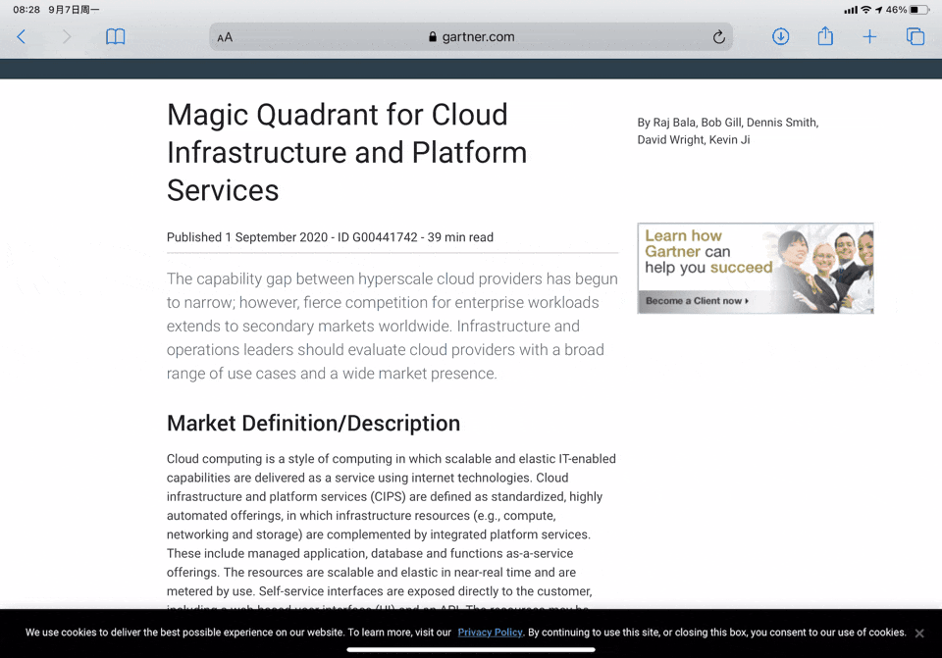Image resolution: width=942 pixels, height=658 pixels.
Task: Tap the 08:28 clock in status bar
Action: tap(26, 10)
